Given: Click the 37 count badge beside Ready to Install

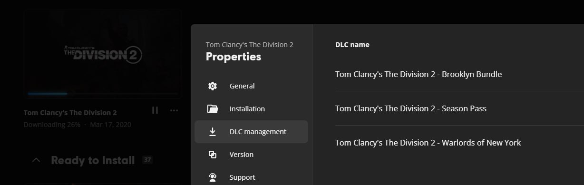Looking at the screenshot, I should click(147, 160).
